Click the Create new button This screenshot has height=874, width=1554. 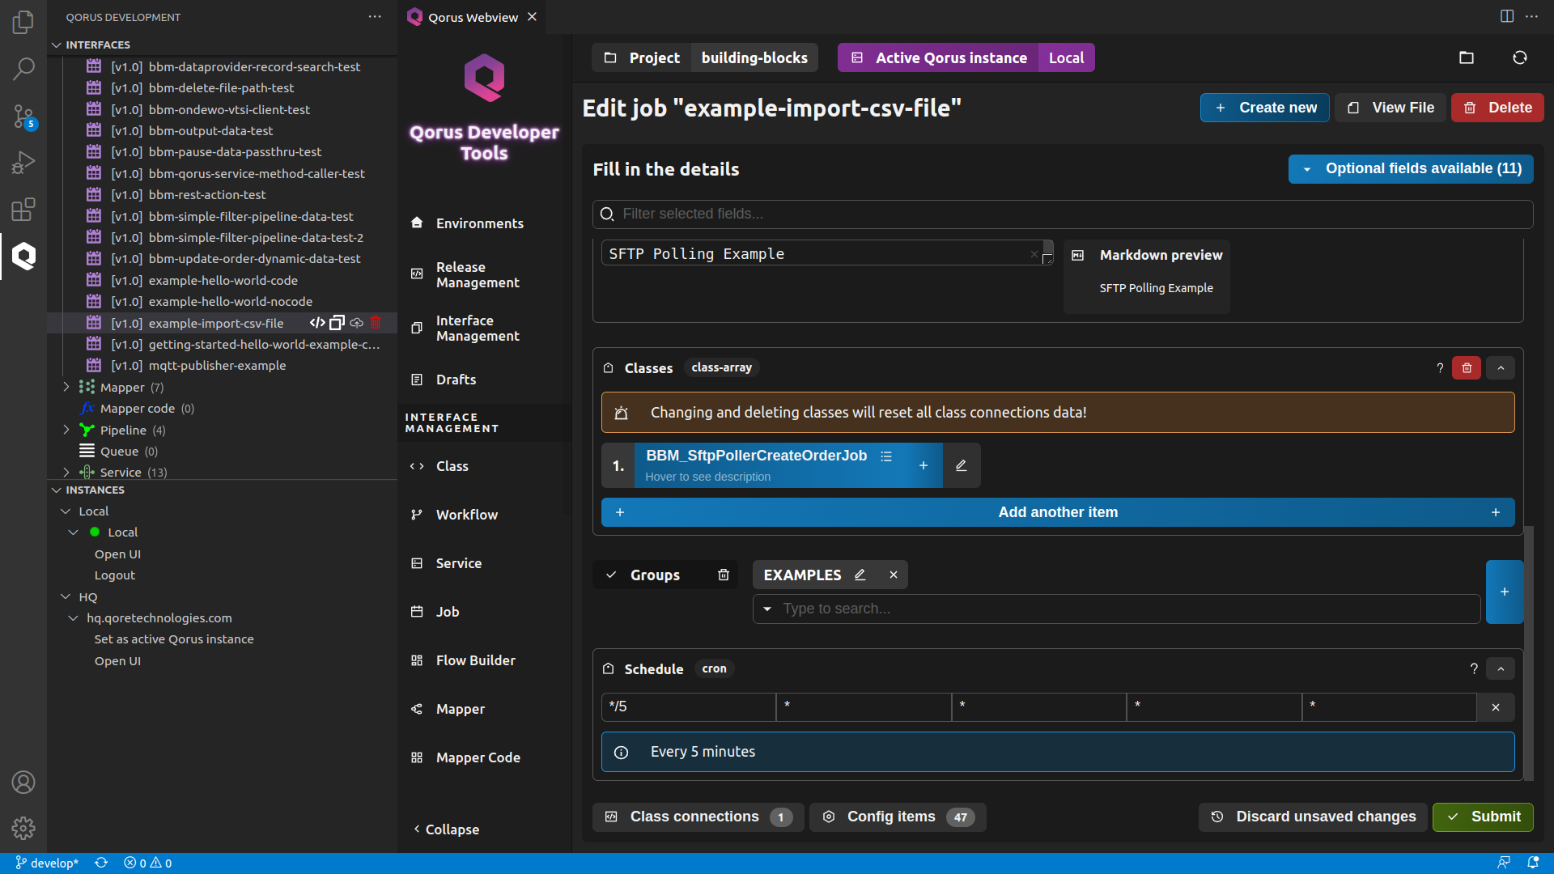click(1264, 108)
